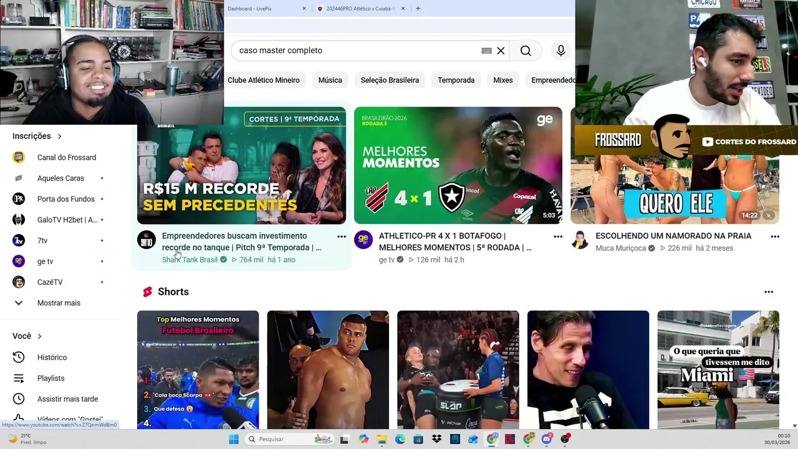Viewport: 798px width, 449px height.
Task: Open Discord from the taskbar
Action: (x=547, y=439)
